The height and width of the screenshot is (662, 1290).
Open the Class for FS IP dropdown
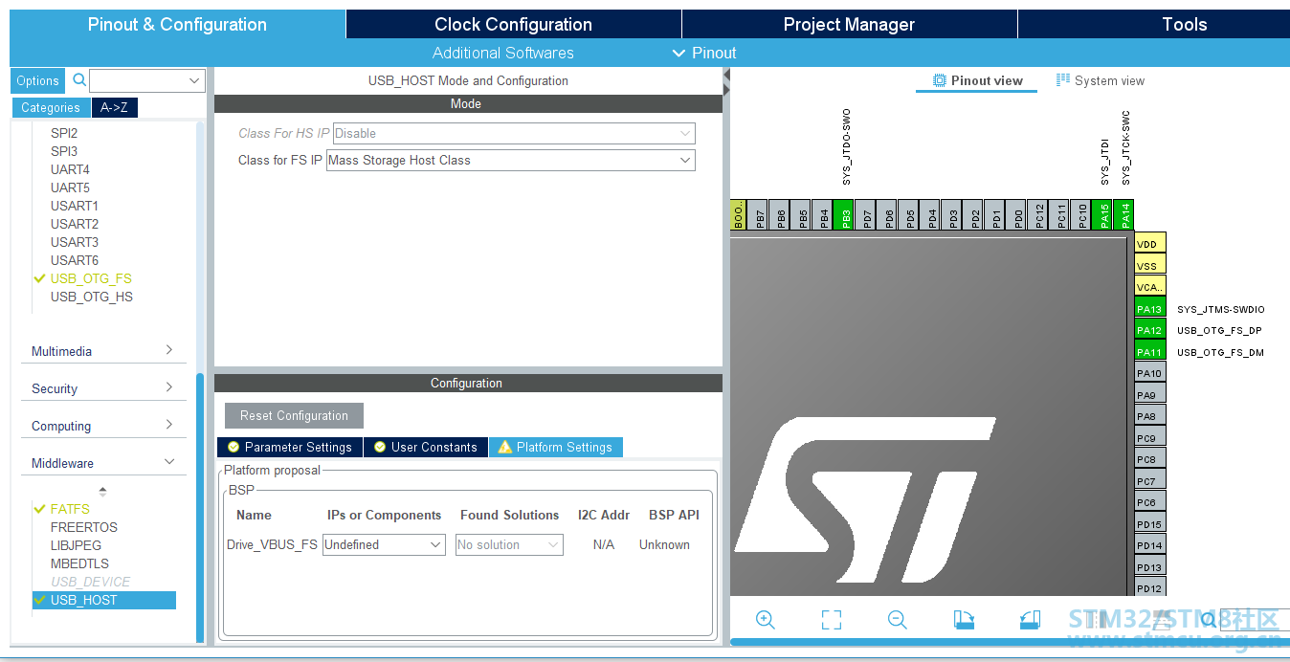point(511,160)
